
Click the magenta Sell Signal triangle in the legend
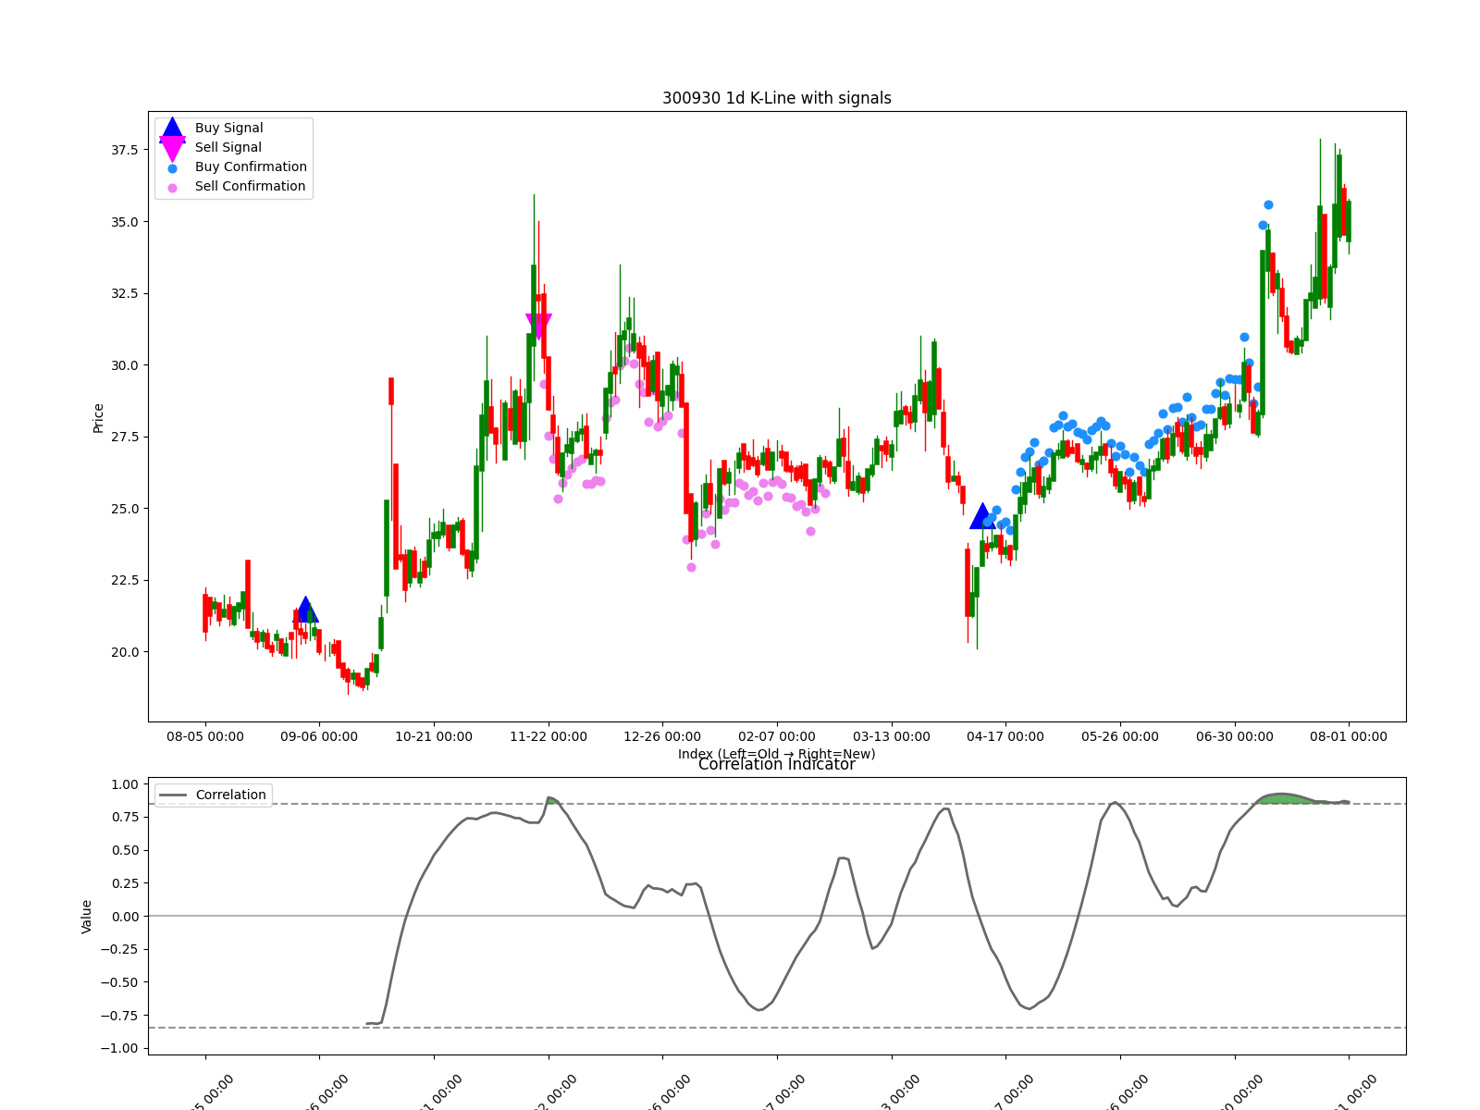tap(172, 148)
